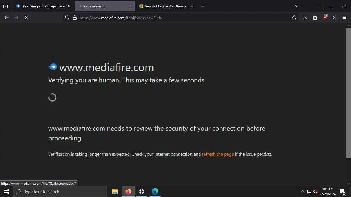The height and width of the screenshot is (197, 351).
Task: Open the notification center icon
Action: [342, 192]
